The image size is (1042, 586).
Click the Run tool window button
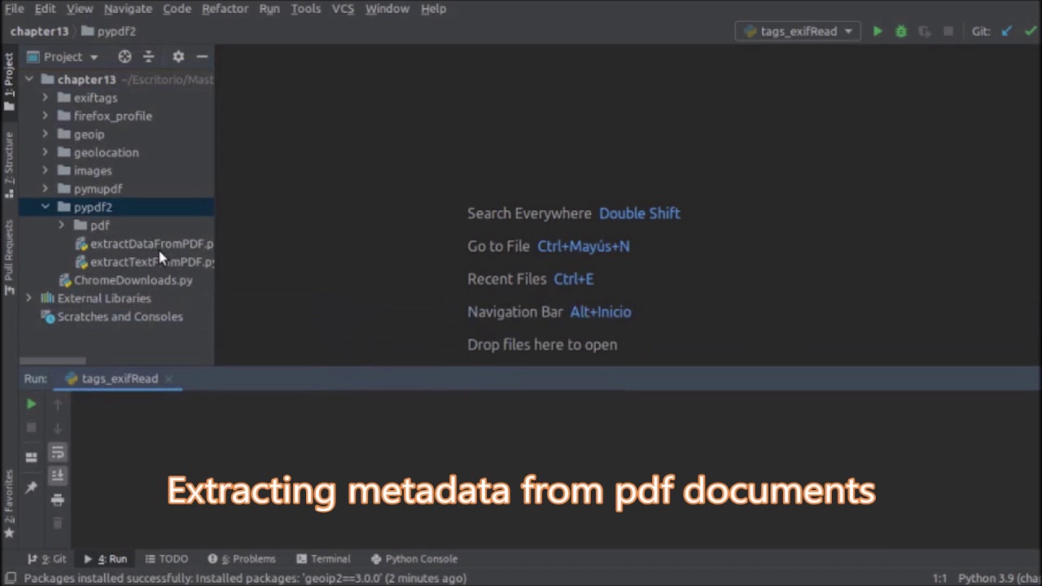106,559
